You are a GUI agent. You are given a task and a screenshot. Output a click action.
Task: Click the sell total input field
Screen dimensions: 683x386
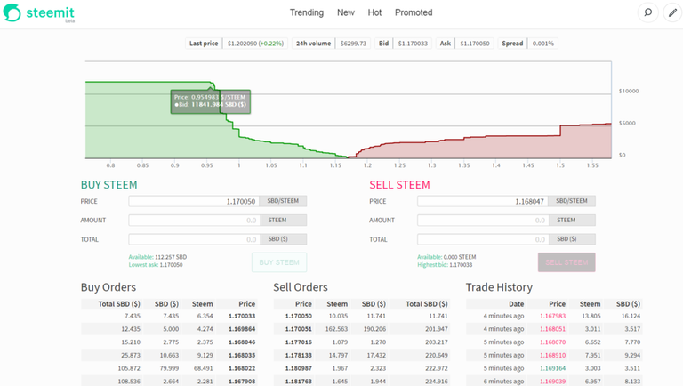tap(483, 239)
